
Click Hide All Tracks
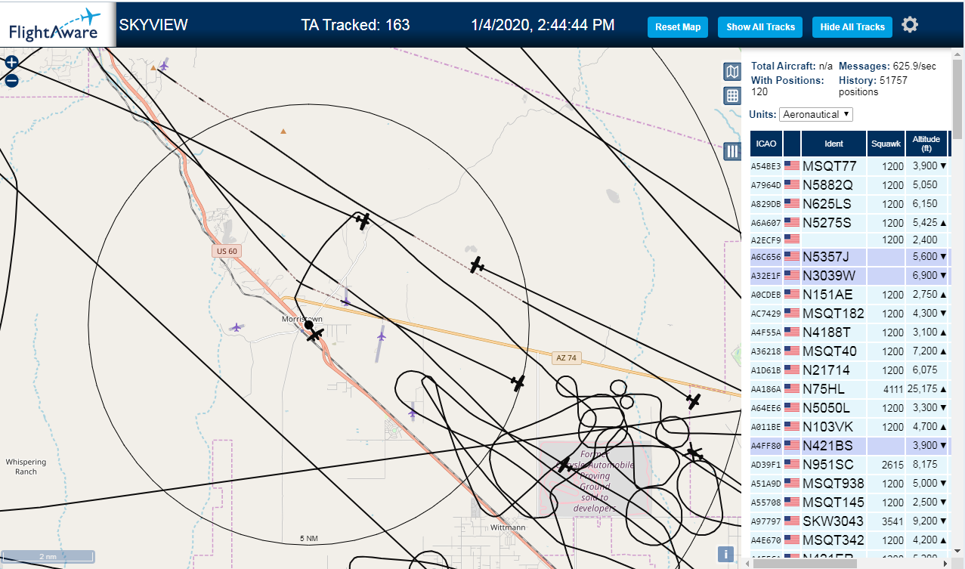coord(852,26)
